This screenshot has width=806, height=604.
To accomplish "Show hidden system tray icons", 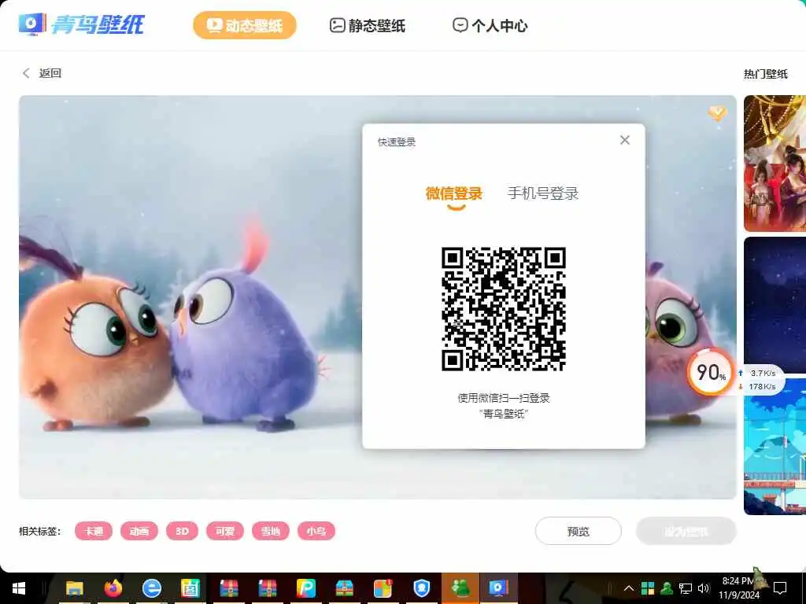I will tap(629, 588).
